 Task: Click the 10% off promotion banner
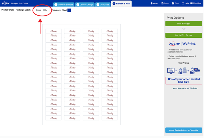[x=184, y=80]
